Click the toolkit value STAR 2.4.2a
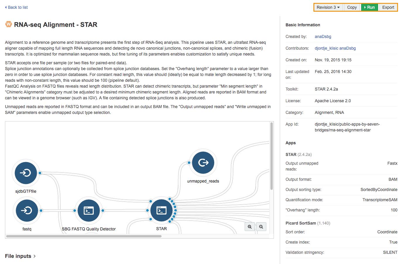The image size is (403, 264). 326,89
